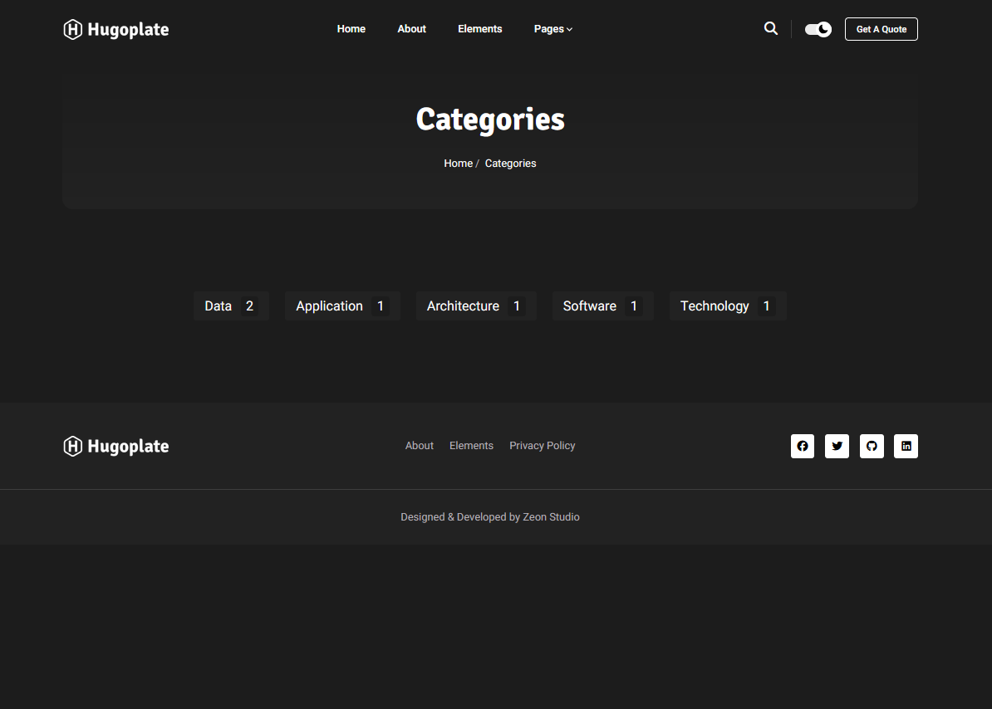The height and width of the screenshot is (709, 992).
Task: Choose the Software category tag
Action: (602, 306)
